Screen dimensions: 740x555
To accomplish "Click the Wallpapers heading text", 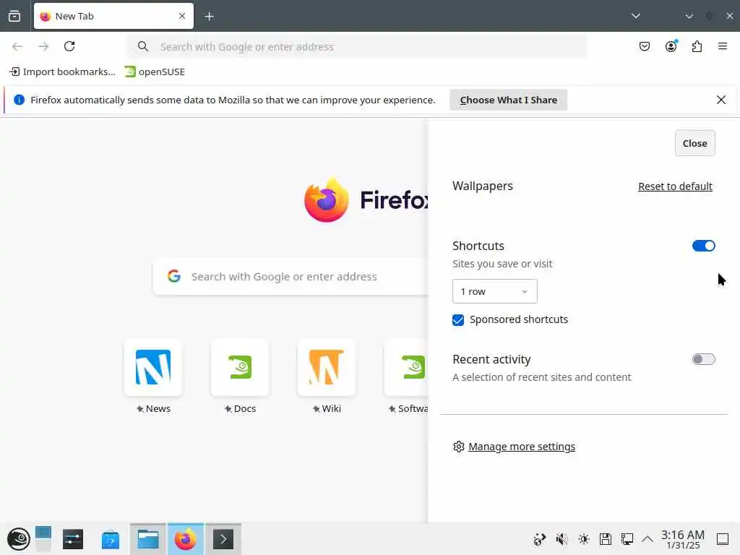I will (482, 186).
